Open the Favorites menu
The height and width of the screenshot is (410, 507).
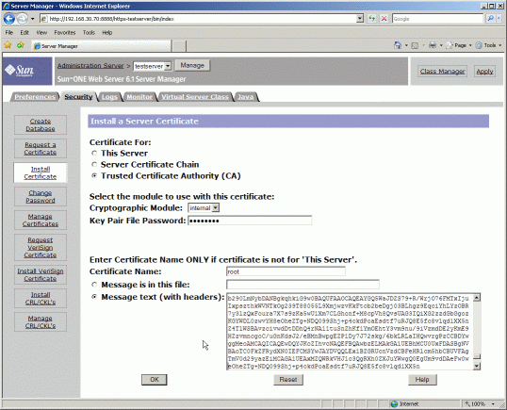click(65, 33)
